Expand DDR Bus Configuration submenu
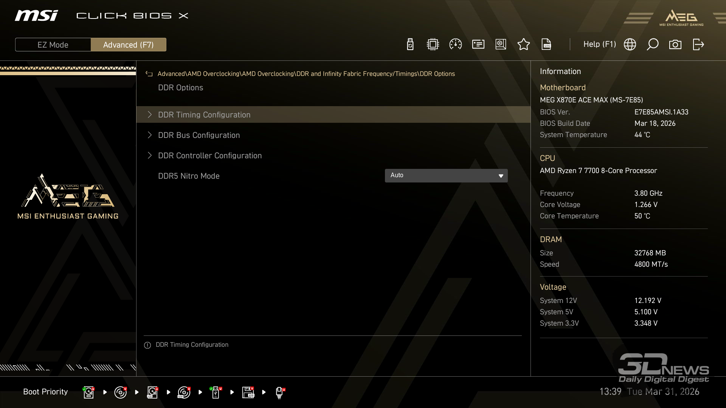The width and height of the screenshot is (726, 408). (x=199, y=135)
